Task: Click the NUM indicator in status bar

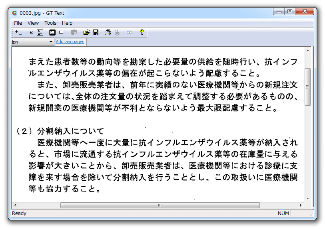Action: pyautogui.click(x=283, y=213)
